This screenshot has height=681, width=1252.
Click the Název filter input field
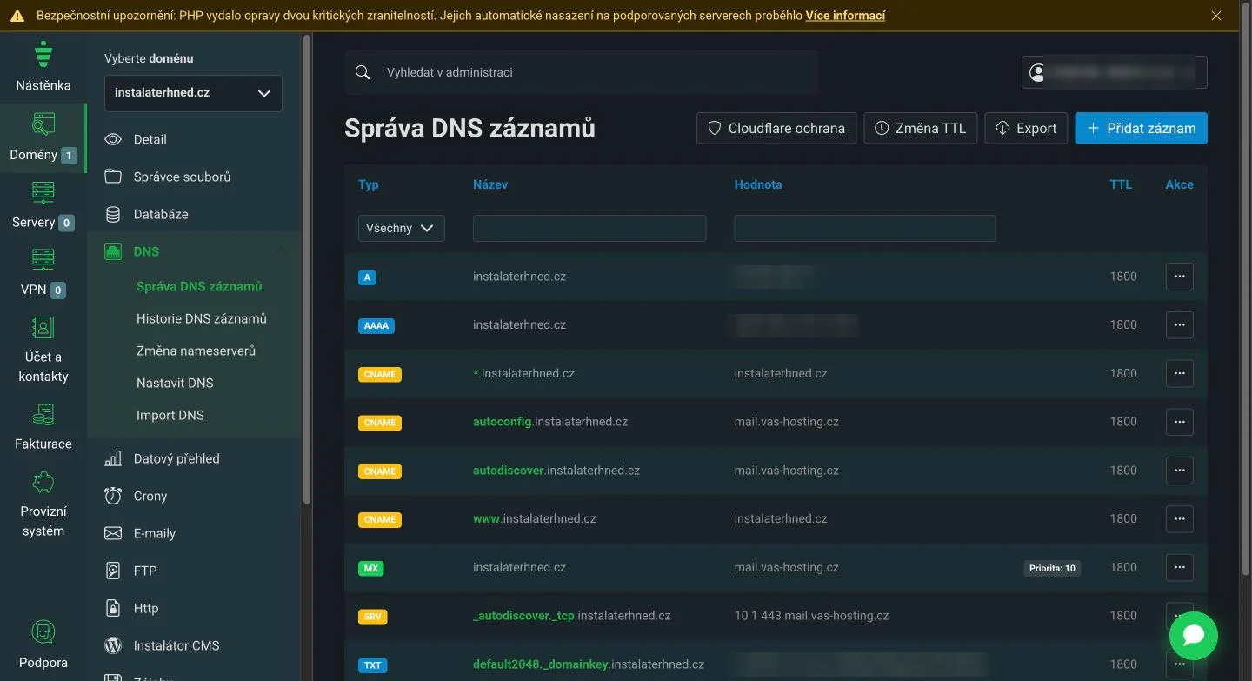(589, 228)
